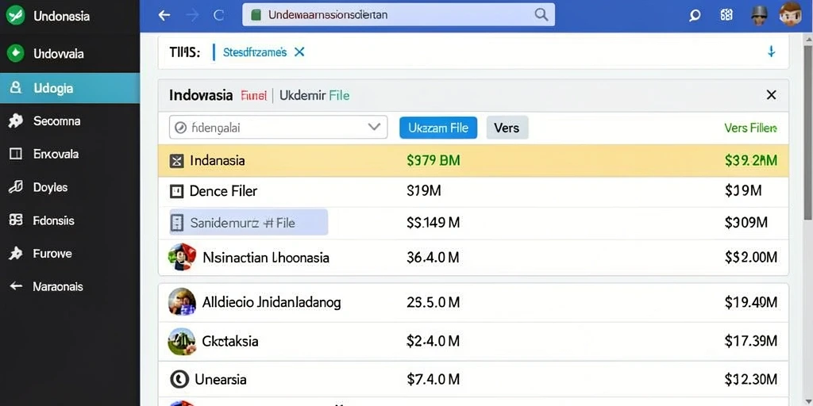
Task: Click the puzzle icon beside Secomna
Action: pos(16,121)
